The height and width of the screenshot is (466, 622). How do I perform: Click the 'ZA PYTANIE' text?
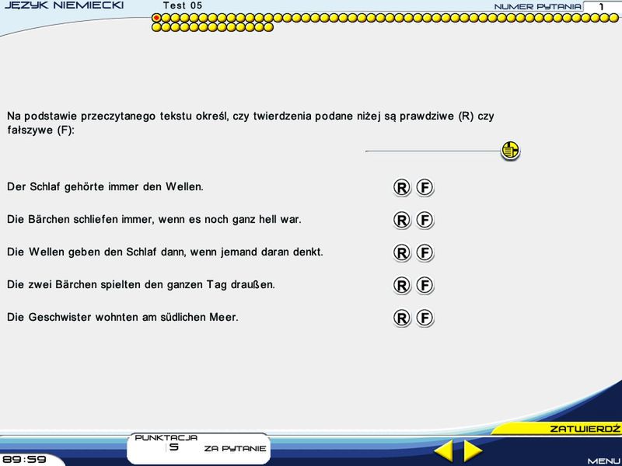click(x=235, y=449)
